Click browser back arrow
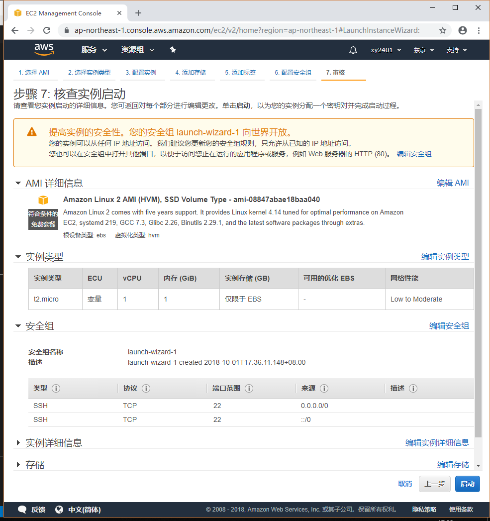 [x=14, y=30]
